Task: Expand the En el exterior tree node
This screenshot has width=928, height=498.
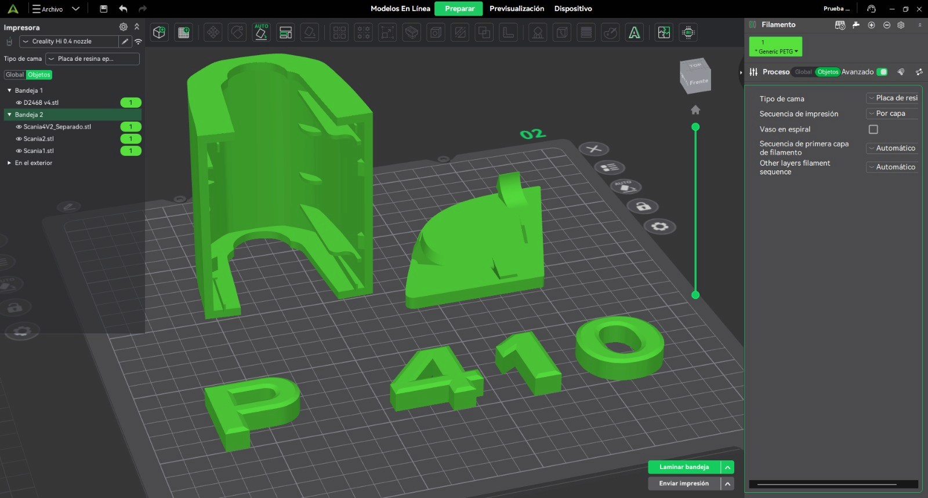Action: (9, 163)
